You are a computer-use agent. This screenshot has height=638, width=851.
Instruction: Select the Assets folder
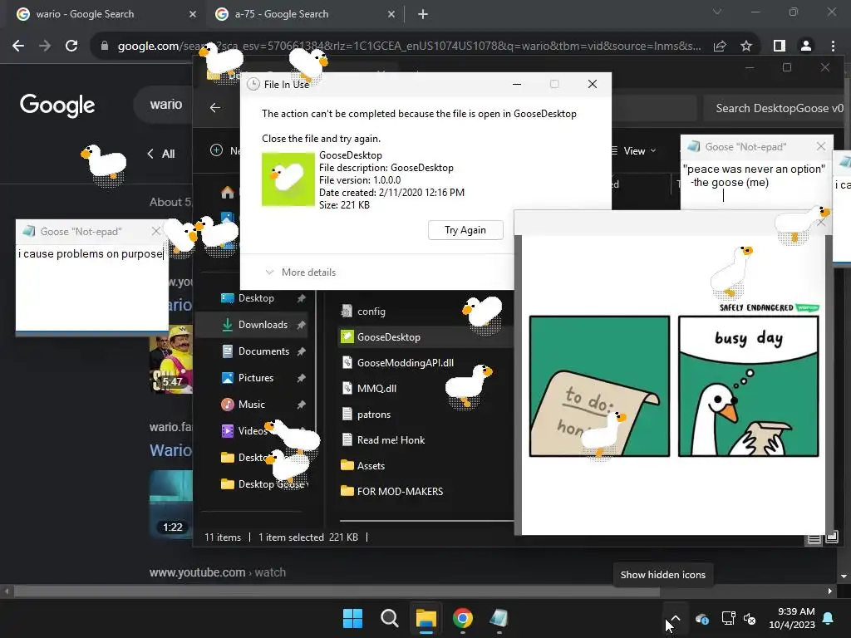[362, 466]
